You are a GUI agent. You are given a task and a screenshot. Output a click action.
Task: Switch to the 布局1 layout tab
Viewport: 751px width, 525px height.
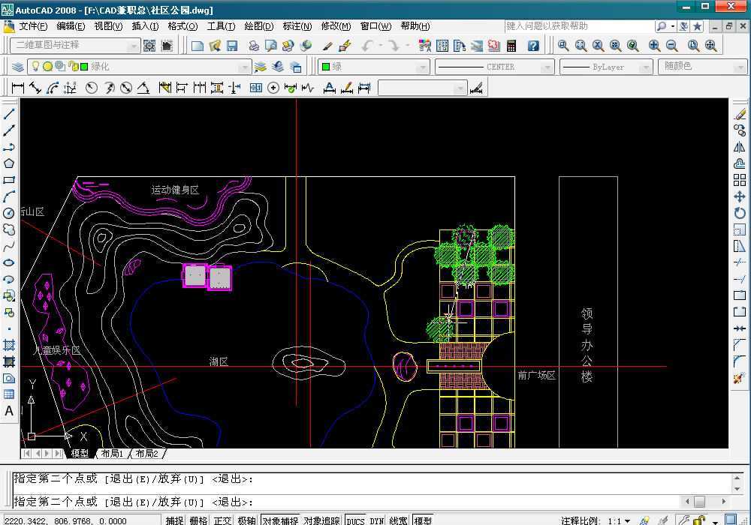(112, 453)
